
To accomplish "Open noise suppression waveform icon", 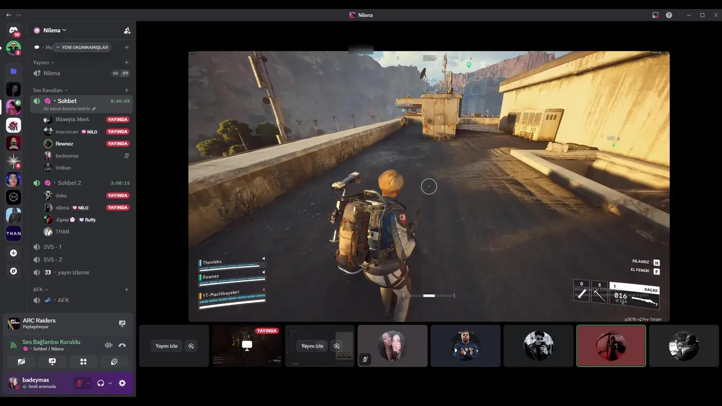I will (108, 345).
